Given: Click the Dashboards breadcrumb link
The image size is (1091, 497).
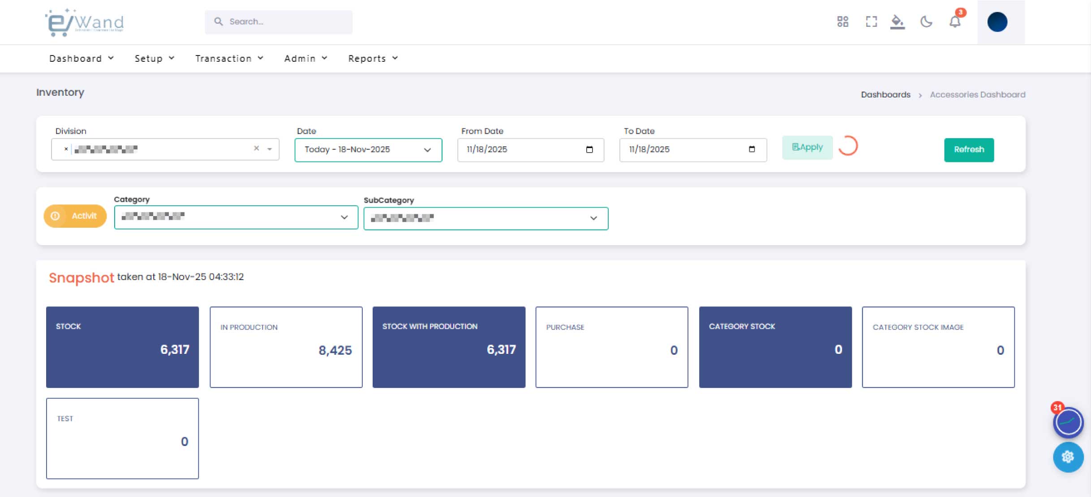Looking at the screenshot, I should pyautogui.click(x=885, y=94).
